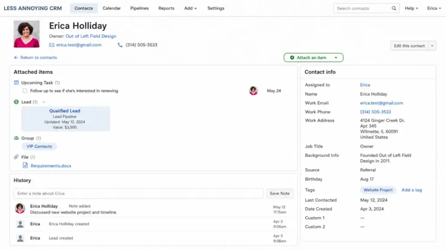This screenshot has width=446, height=250.
Task: Open the Out of Left Field Design link
Action: [91, 36]
